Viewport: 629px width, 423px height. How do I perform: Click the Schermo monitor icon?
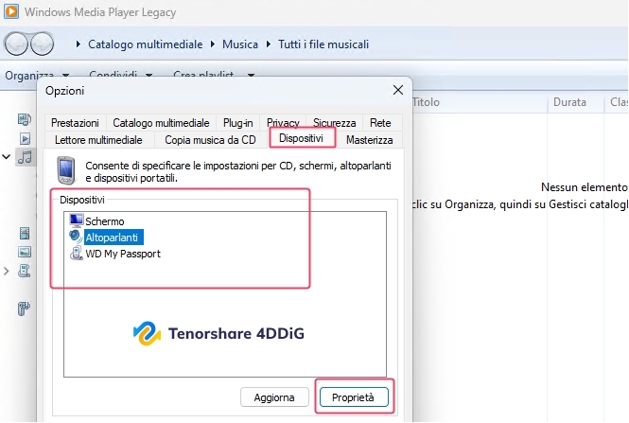point(77,220)
